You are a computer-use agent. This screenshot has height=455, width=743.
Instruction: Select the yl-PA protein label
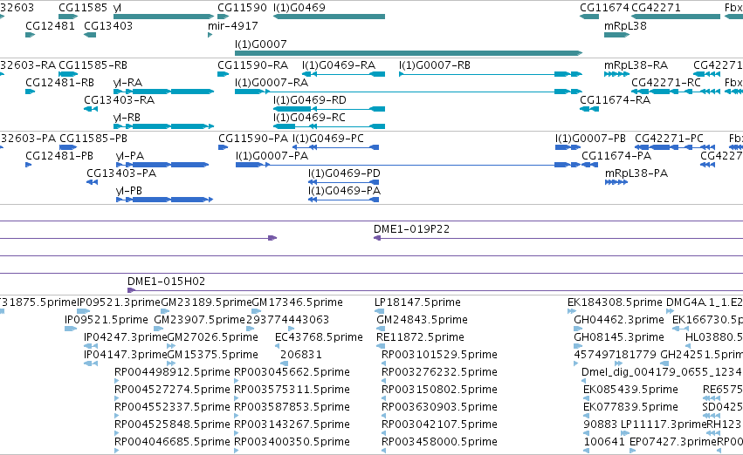click(130, 156)
